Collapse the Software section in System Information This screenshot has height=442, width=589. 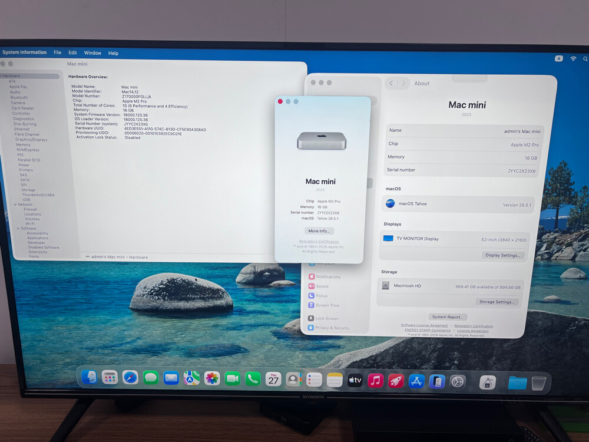[x=18, y=228]
